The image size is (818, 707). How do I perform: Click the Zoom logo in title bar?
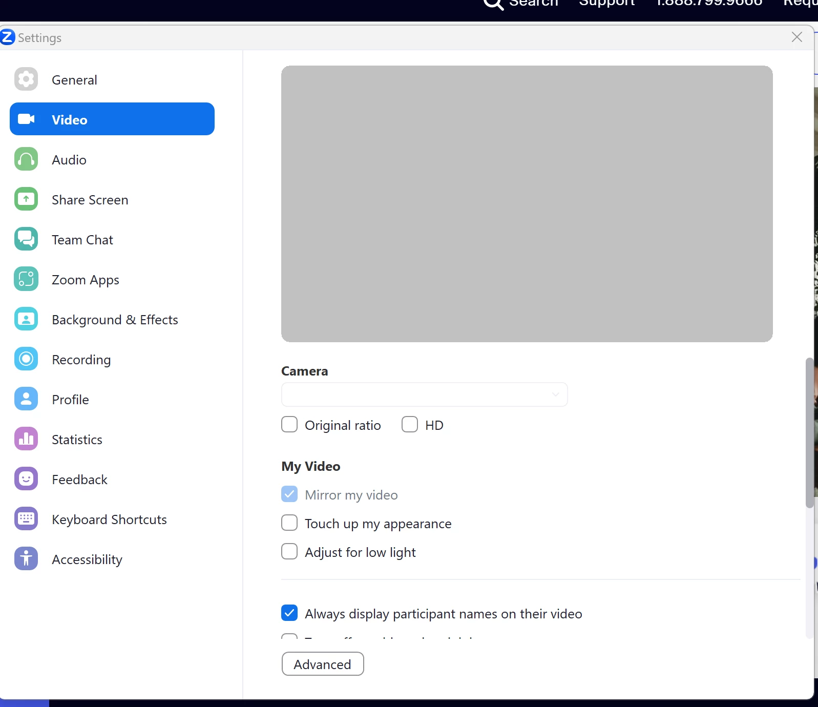[x=7, y=37]
